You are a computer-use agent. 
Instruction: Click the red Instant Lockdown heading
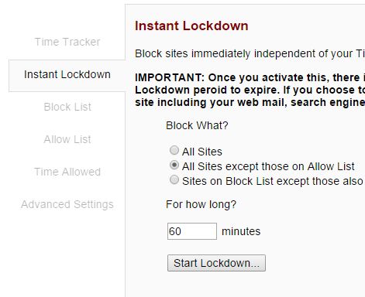[x=191, y=26]
